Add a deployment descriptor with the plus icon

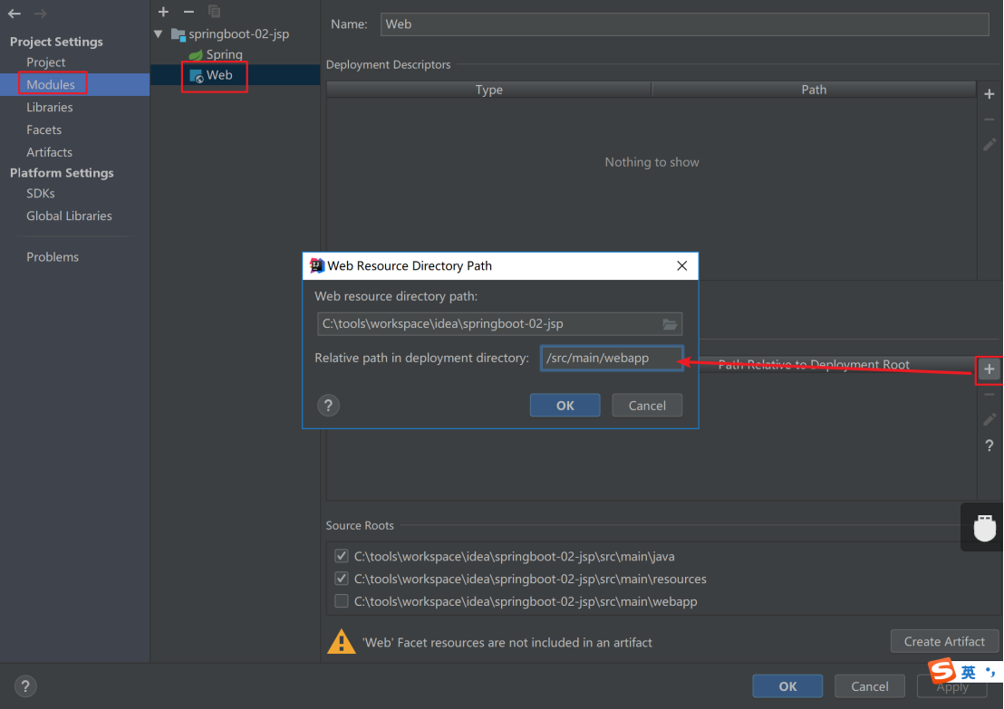(990, 94)
